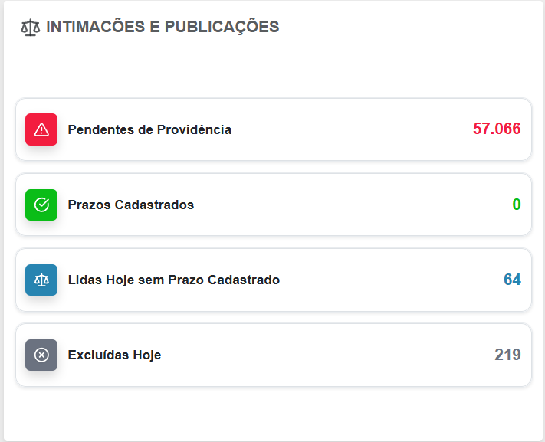Select Excluídas Hoje label

(x=114, y=355)
